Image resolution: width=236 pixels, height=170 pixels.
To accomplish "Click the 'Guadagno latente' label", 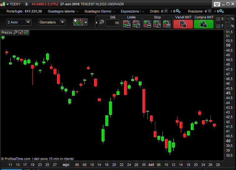I will (61, 11).
